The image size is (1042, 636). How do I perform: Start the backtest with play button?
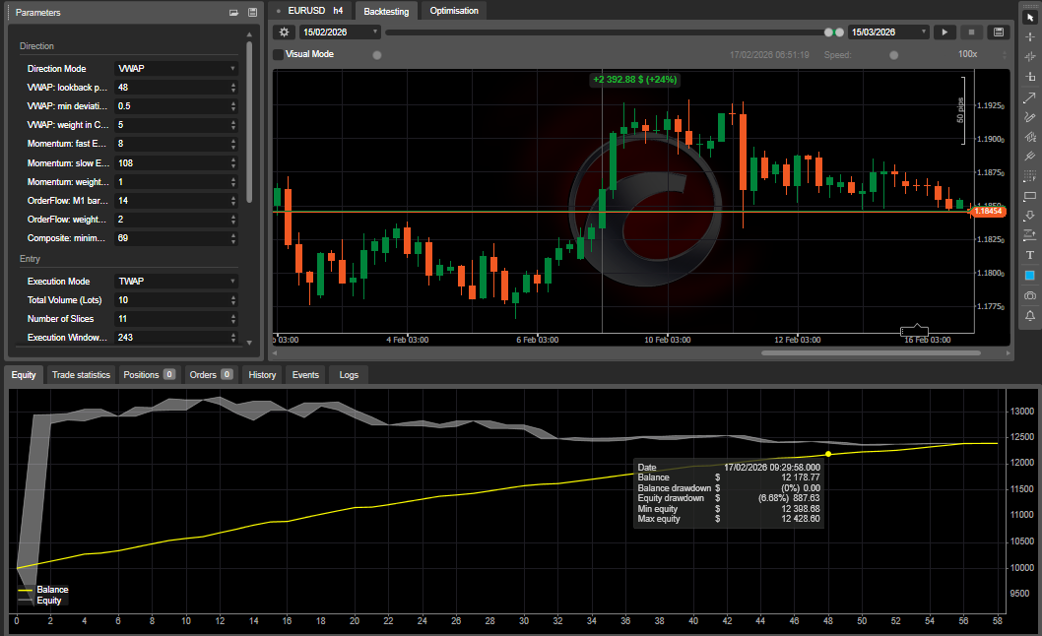944,32
